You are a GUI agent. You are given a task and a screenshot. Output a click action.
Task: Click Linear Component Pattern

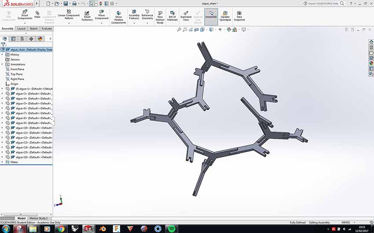click(69, 15)
